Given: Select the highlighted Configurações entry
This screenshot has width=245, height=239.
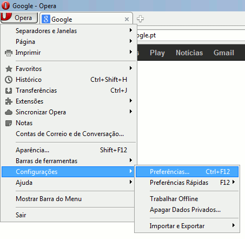Looking at the screenshot, I should [x=68, y=172].
